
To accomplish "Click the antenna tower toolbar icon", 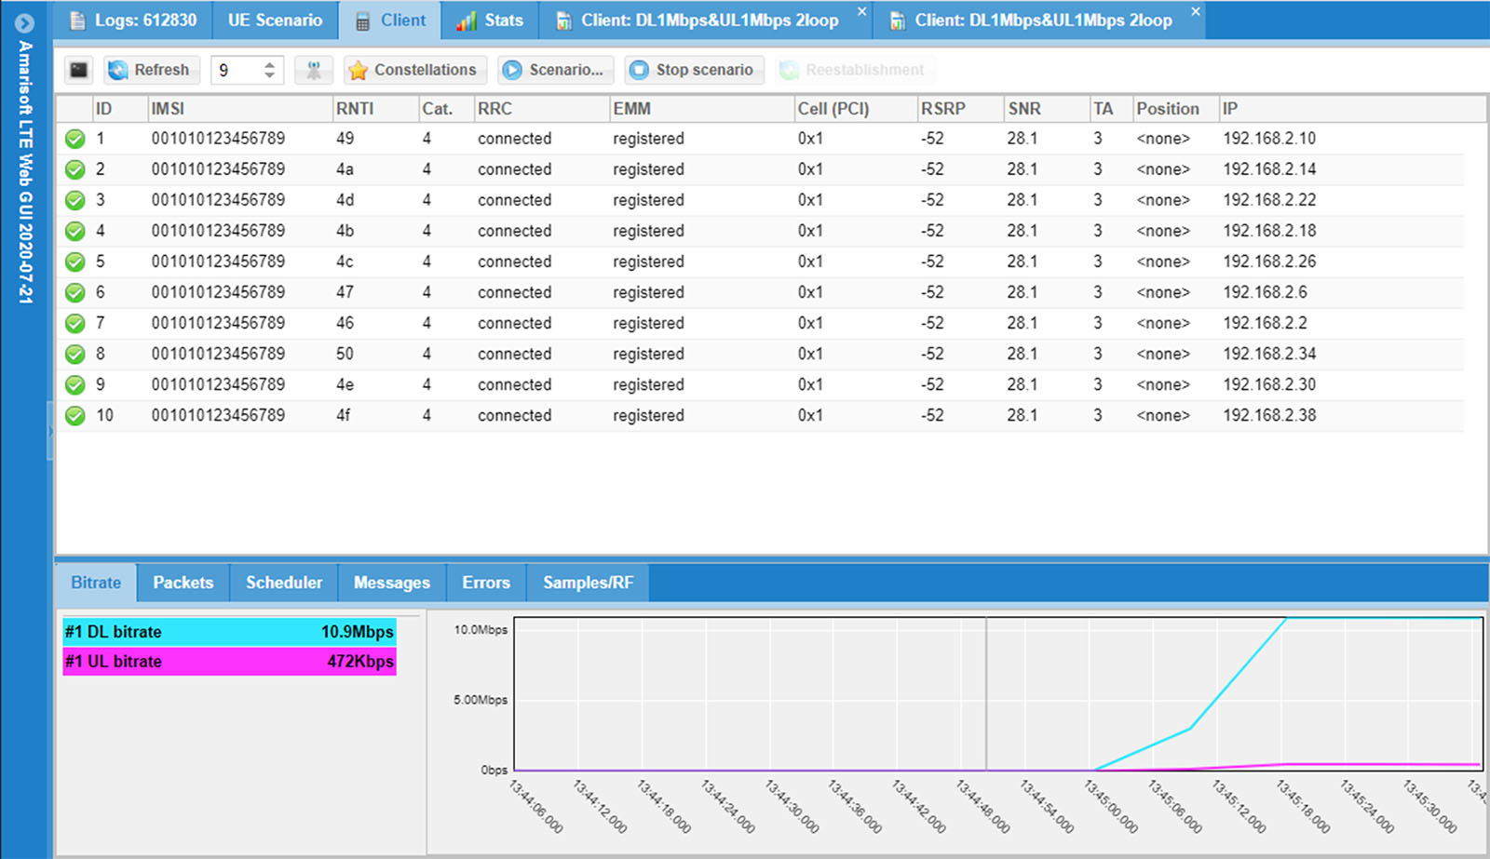I will [x=314, y=70].
